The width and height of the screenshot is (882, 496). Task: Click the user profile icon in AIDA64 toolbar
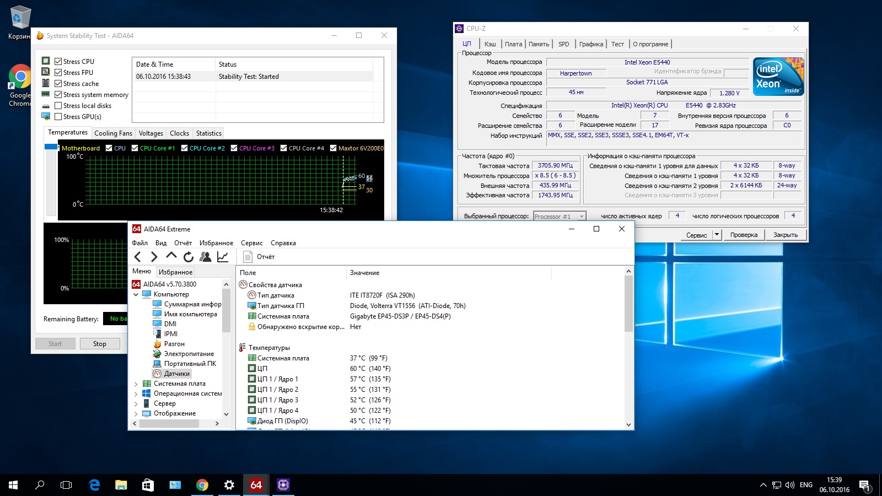coord(206,257)
